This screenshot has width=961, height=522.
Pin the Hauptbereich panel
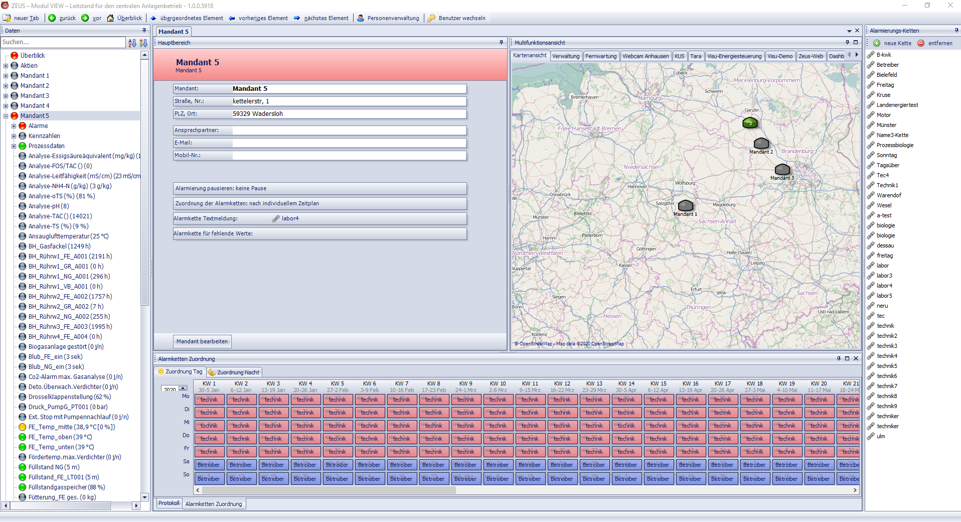tap(501, 43)
